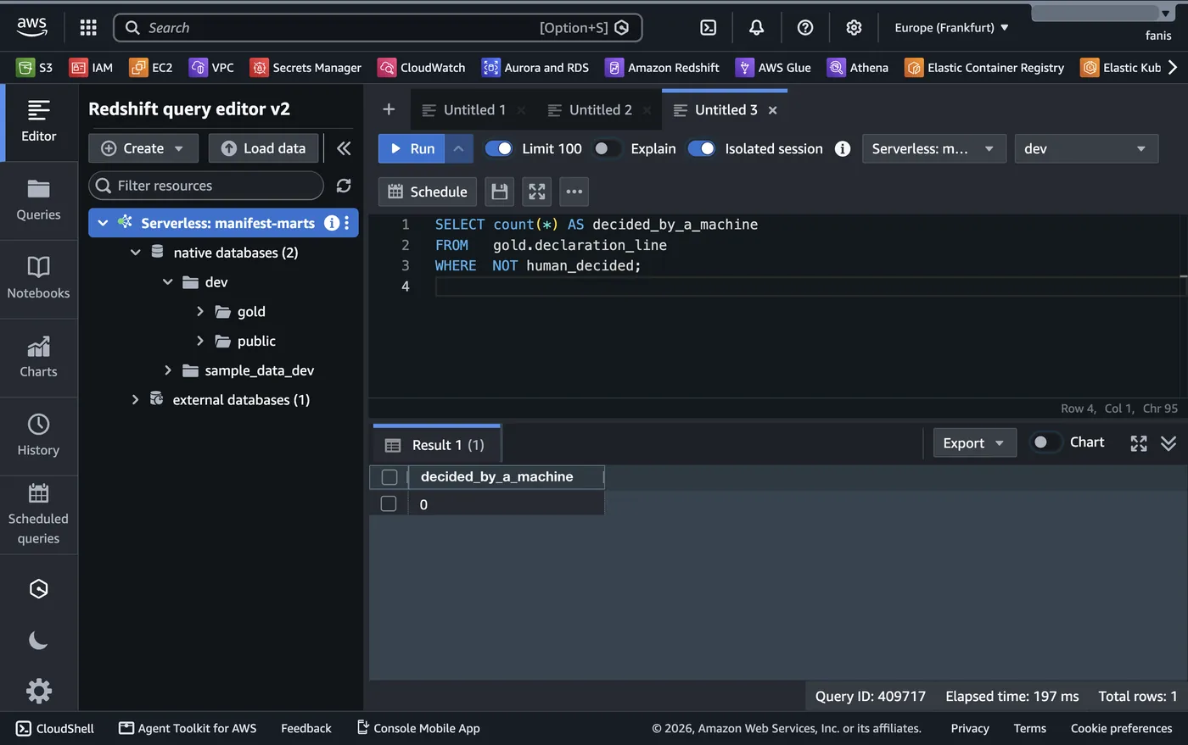
Task: Open the Run button dropdown arrow
Action: pyautogui.click(x=458, y=148)
